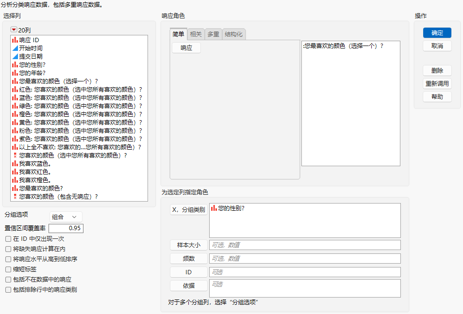This screenshot has width=463, height=314.
Task: Select 我喜欢橙色。 column text
Action: tap(35, 180)
